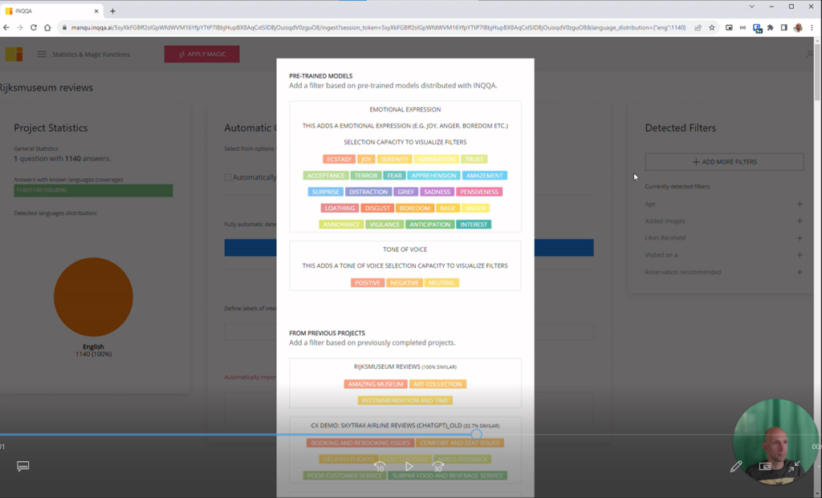This screenshot has height=498, width=822.
Task: Click the APPLY MAGIC button
Action: coord(201,54)
